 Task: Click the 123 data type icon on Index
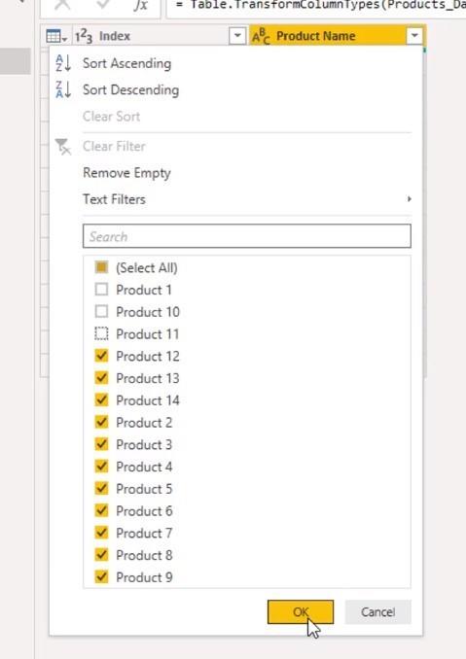click(84, 36)
